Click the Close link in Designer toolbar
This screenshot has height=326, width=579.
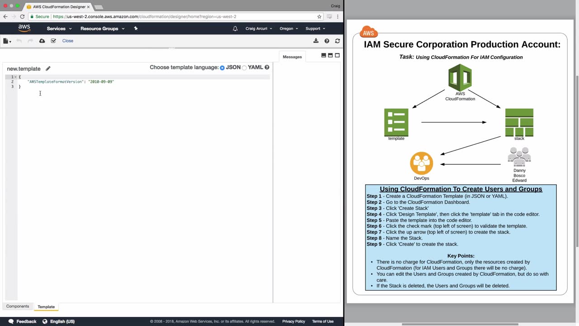pyautogui.click(x=68, y=41)
